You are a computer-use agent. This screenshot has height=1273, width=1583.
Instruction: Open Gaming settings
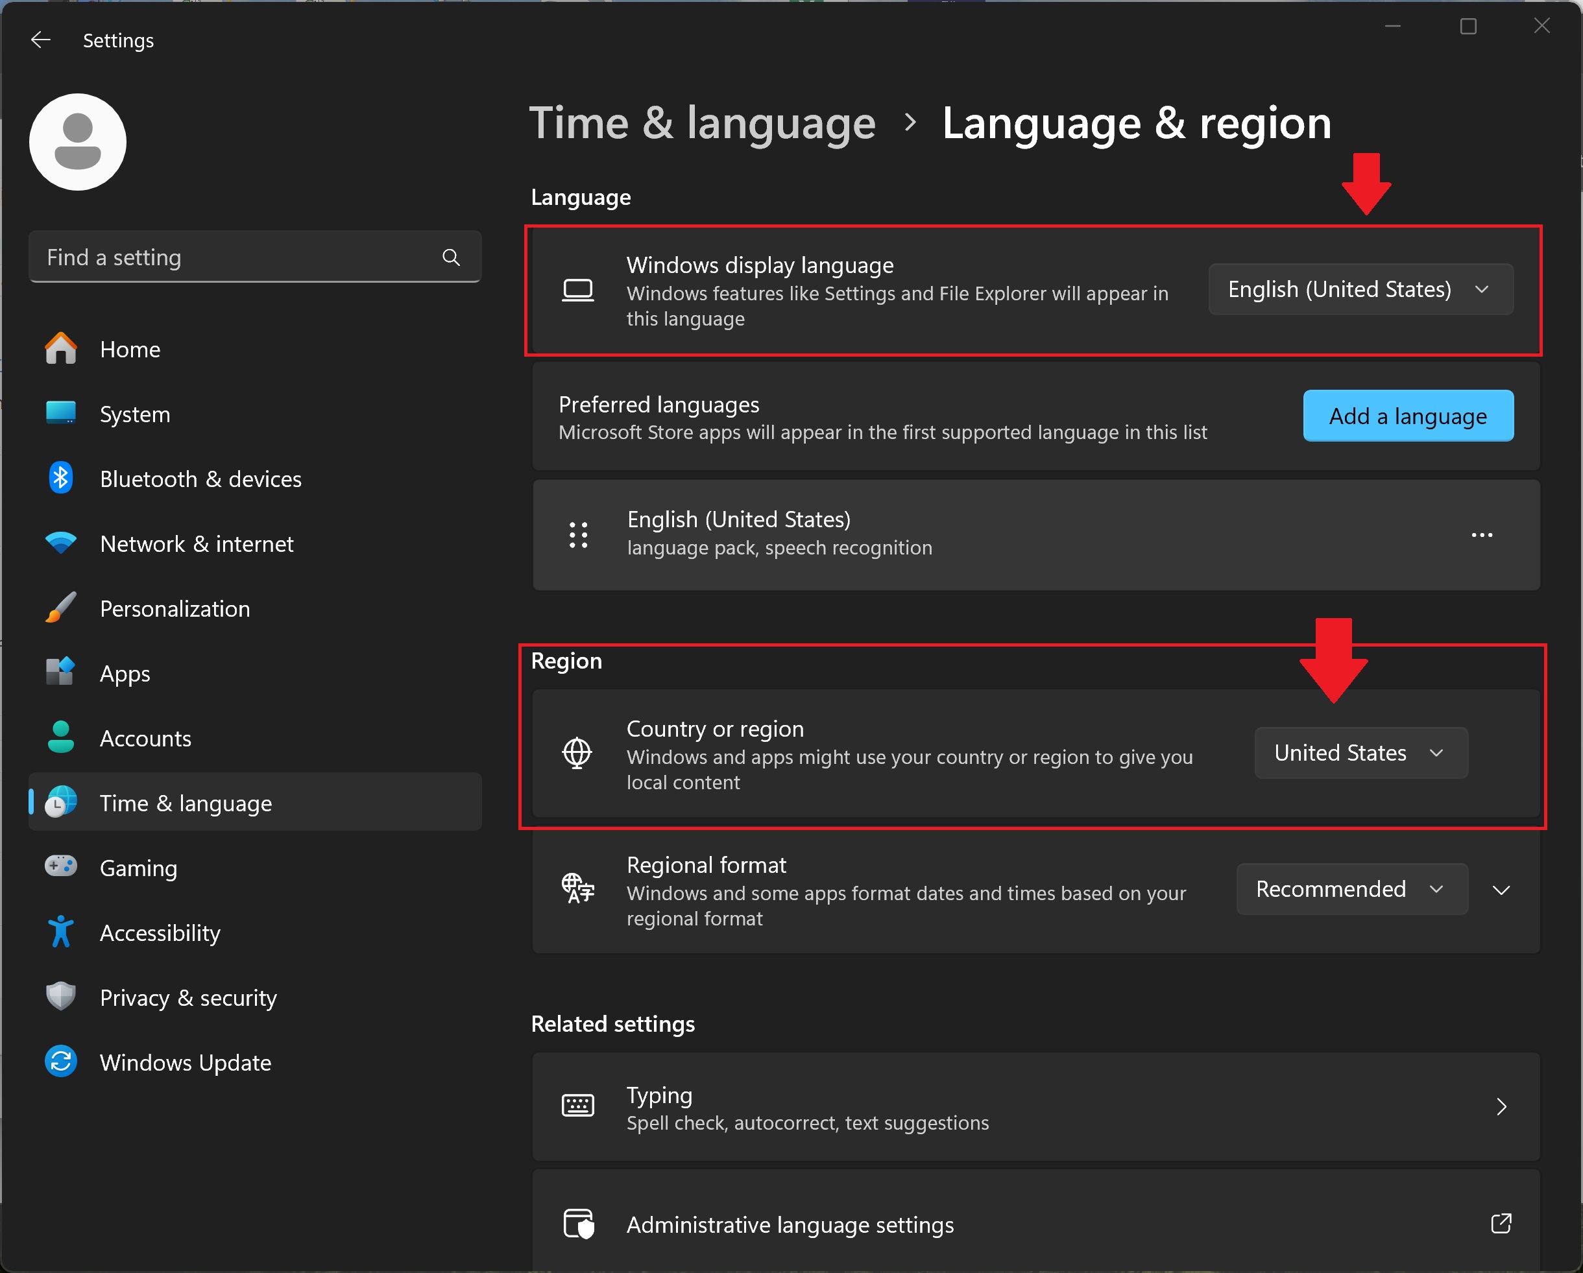pyautogui.click(x=255, y=867)
